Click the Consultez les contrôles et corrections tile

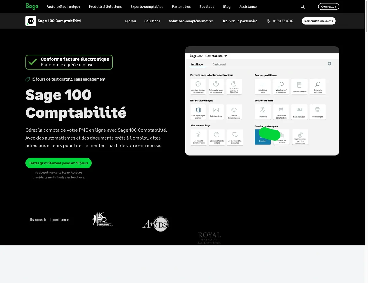pyautogui.click(x=234, y=87)
